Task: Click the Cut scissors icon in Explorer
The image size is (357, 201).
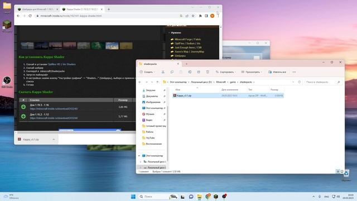Action: coord(163,72)
